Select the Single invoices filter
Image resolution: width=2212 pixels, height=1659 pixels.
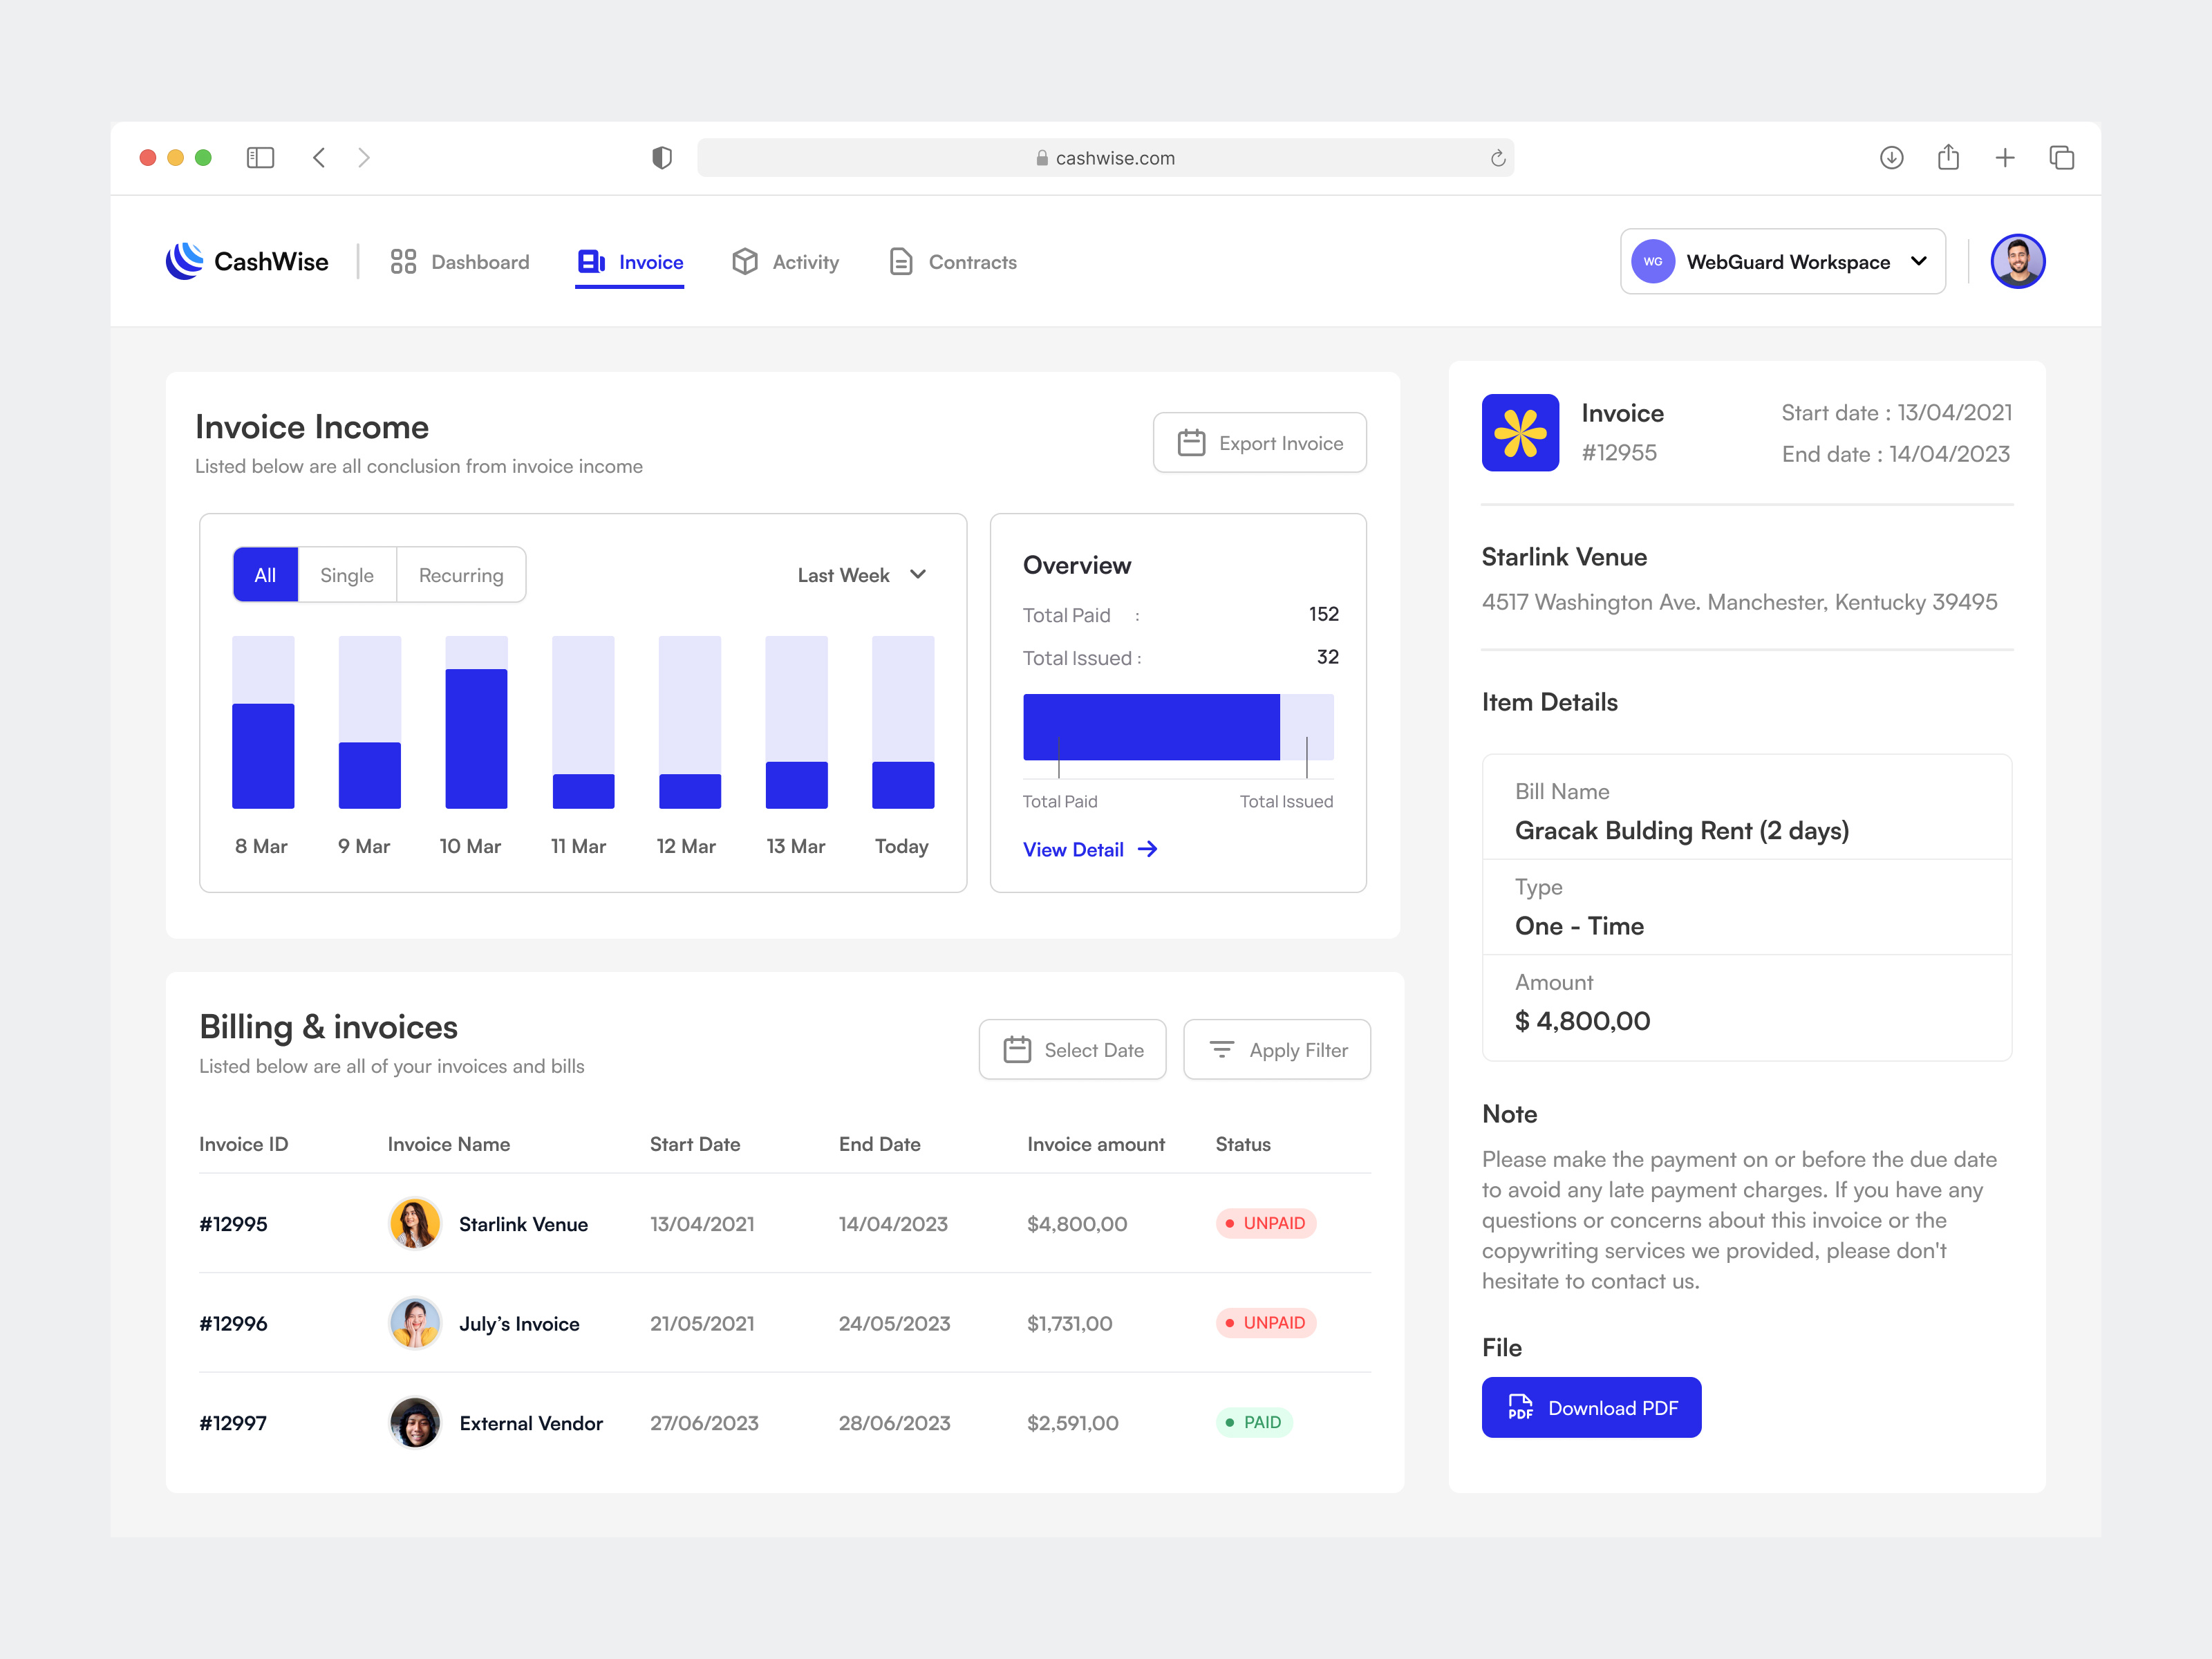tap(346, 574)
